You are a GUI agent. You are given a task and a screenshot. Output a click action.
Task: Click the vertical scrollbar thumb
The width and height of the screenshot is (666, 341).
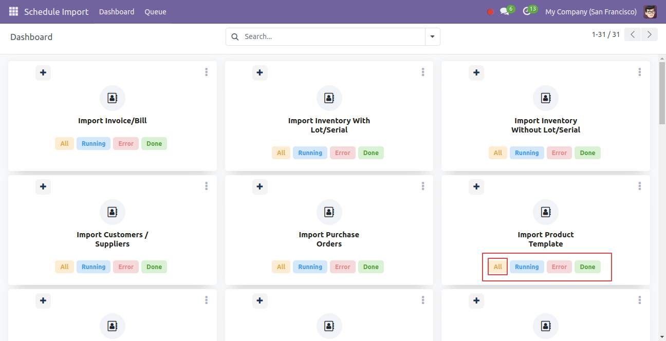click(x=662, y=93)
